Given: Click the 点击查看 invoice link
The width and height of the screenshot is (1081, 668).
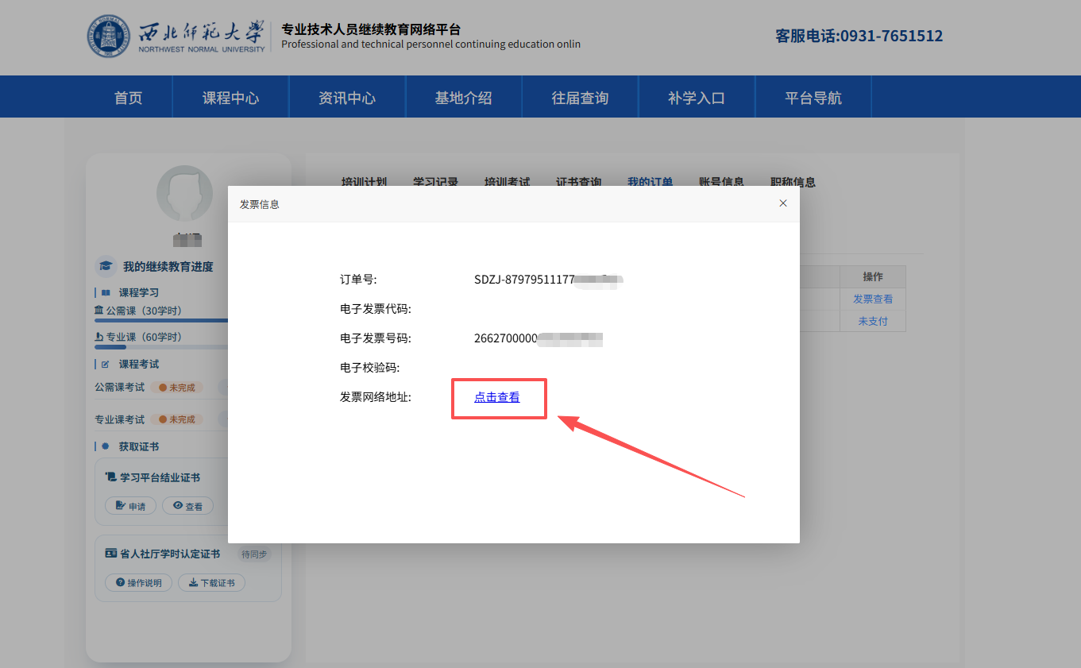Looking at the screenshot, I should (497, 397).
